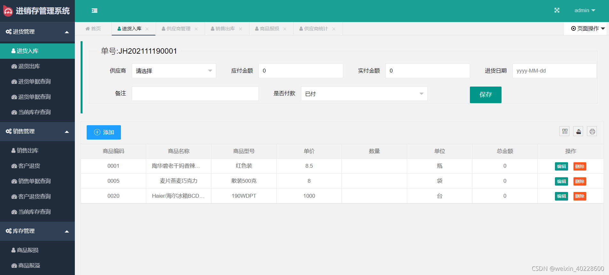Open the column filter icon

click(x=565, y=131)
